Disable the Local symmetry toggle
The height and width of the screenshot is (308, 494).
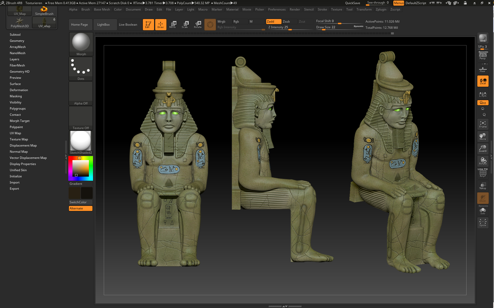point(483,81)
